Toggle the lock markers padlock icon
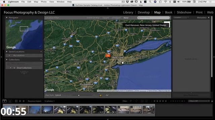The height and width of the screenshot is (120, 215). (100, 95)
